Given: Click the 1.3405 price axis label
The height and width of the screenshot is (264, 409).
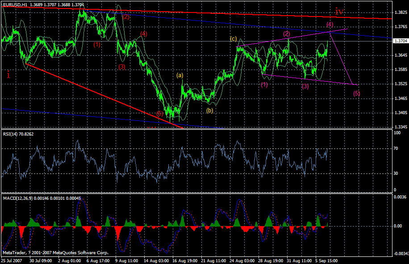Looking at the screenshot, I should (x=401, y=113).
